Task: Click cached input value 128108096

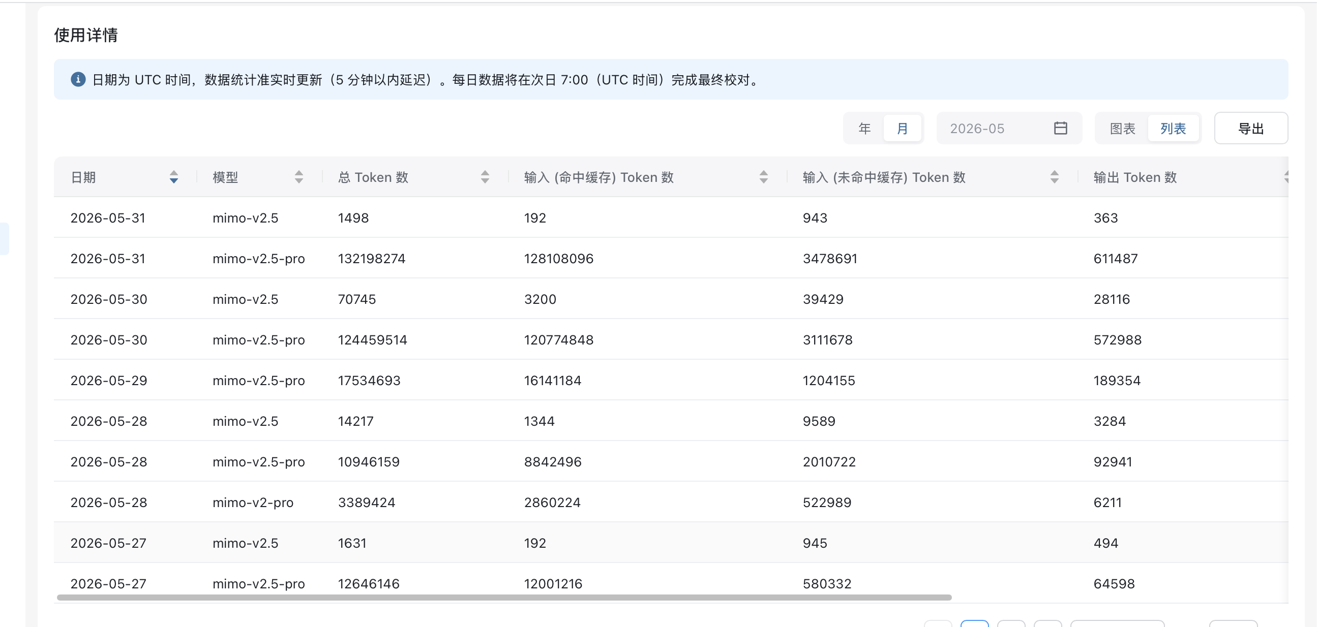Action: 558,259
